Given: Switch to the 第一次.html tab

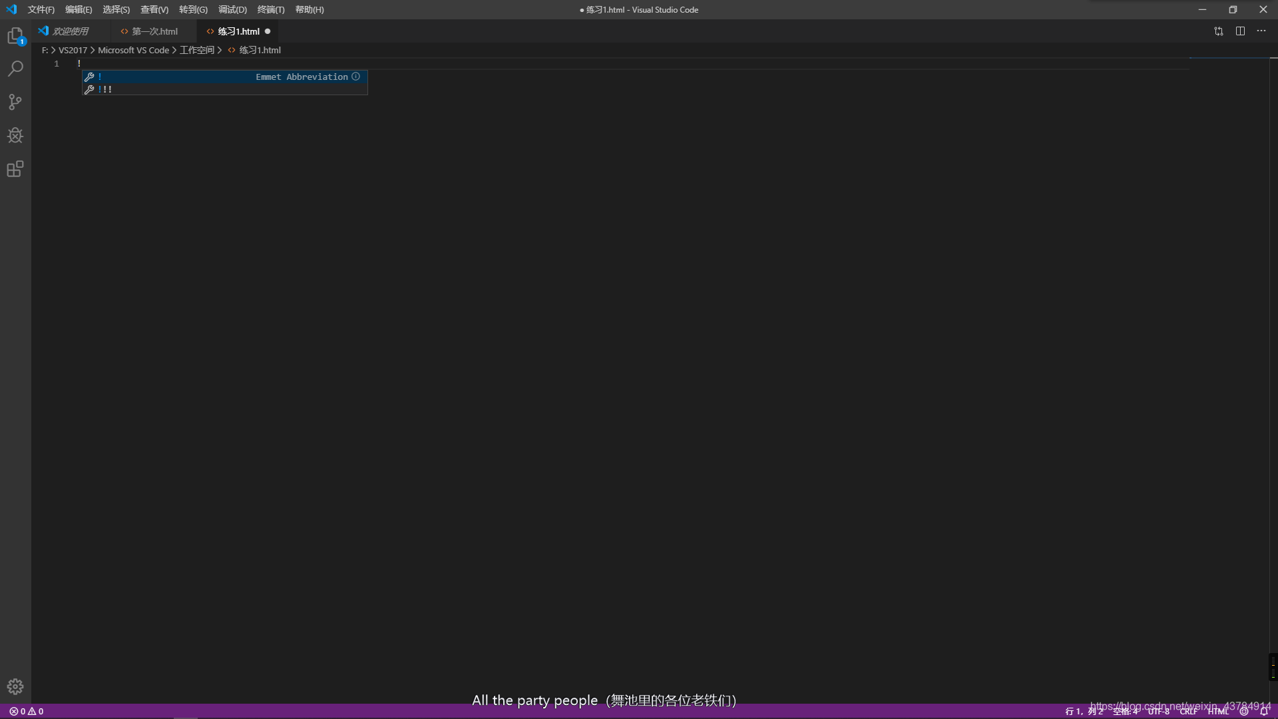Looking at the screenshot, I should pos(154,31).
